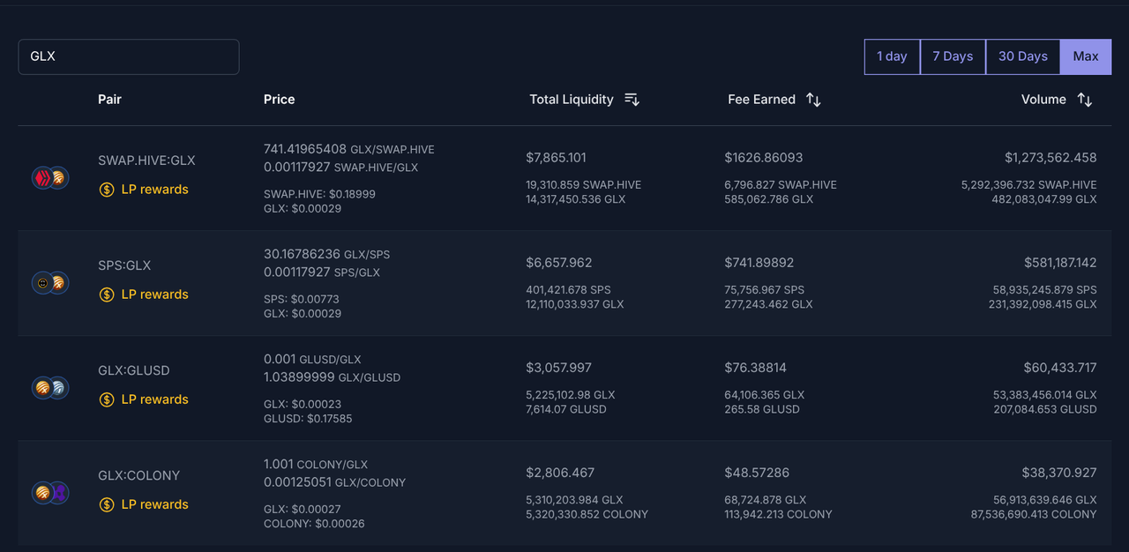Click total liquidity $6,657.962
Screen dimensions: 1129x552
[x=559, y=263]
